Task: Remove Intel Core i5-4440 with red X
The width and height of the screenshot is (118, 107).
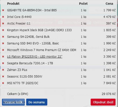Action: coord(3,17)
